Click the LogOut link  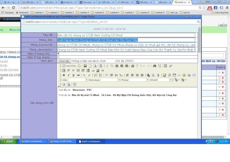pos(222,25)
